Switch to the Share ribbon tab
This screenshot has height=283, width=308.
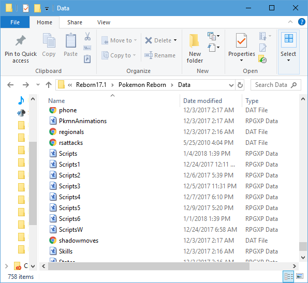[75, 22]
